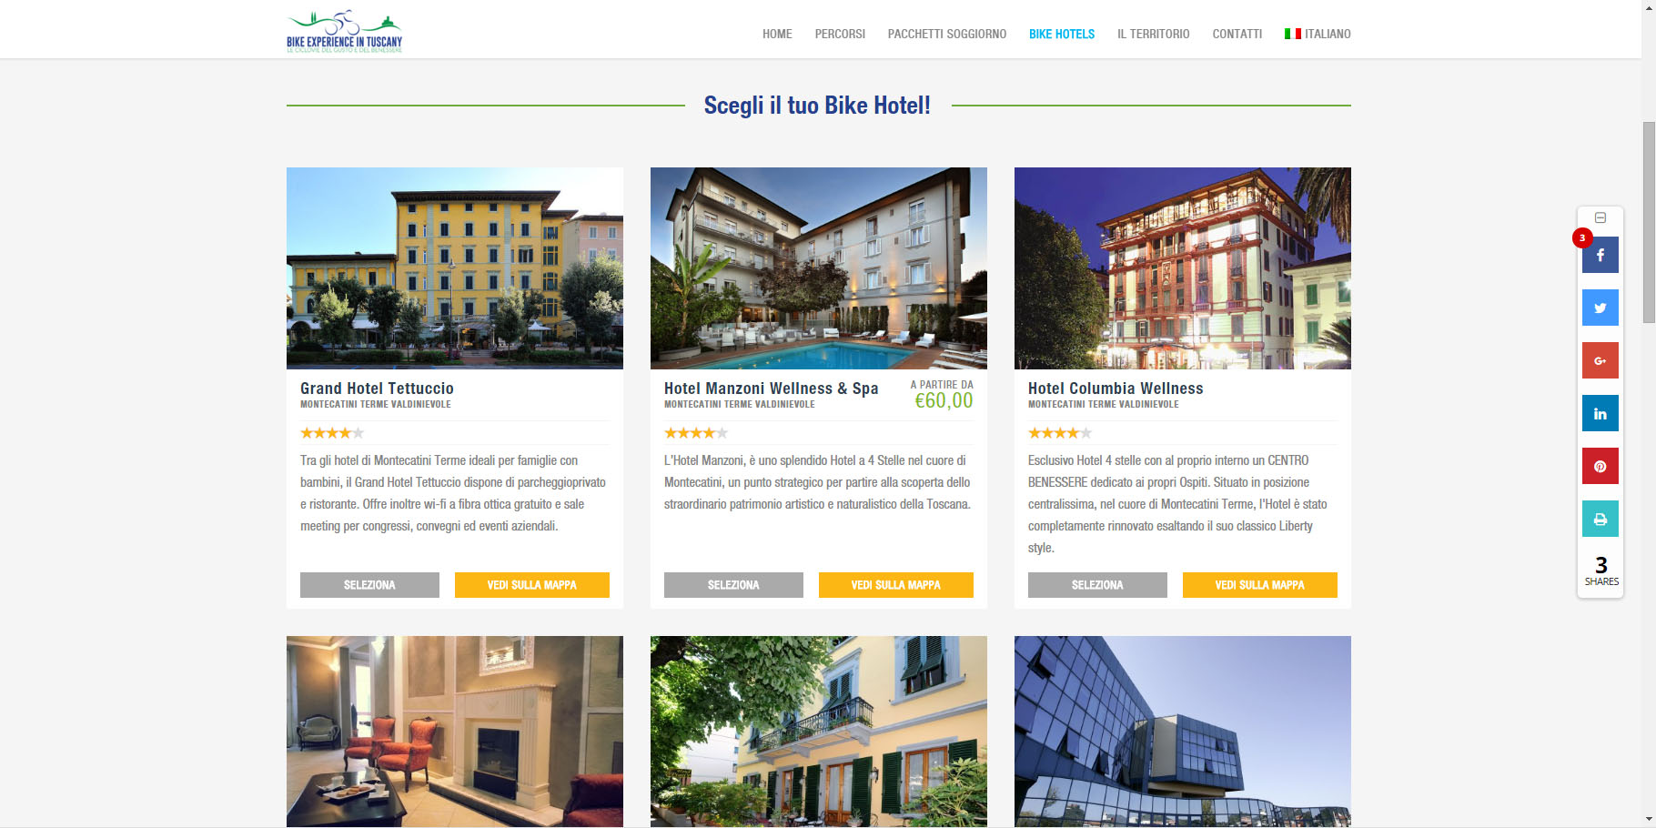Open the Percorsi menu item
This screenshot has width=1656, height=828.
840,34
